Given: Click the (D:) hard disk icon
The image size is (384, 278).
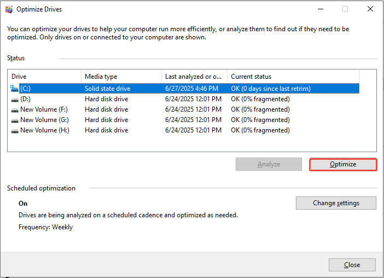Looking at the screenshot, I should pos(15,99).
